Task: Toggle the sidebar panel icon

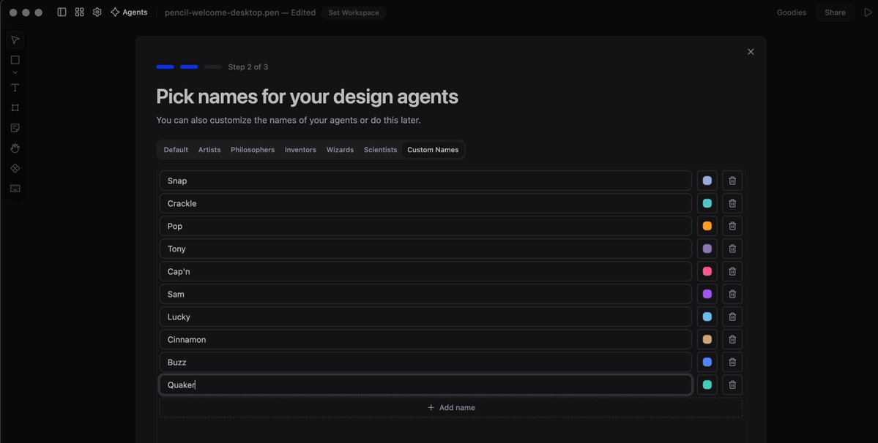Action: click(x=62, y=12)
